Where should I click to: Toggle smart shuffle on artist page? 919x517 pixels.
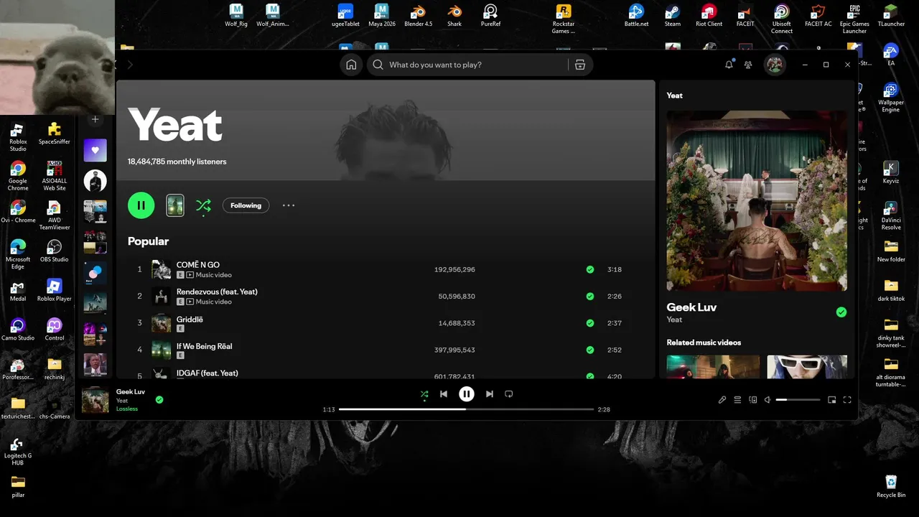pos(203,206)
